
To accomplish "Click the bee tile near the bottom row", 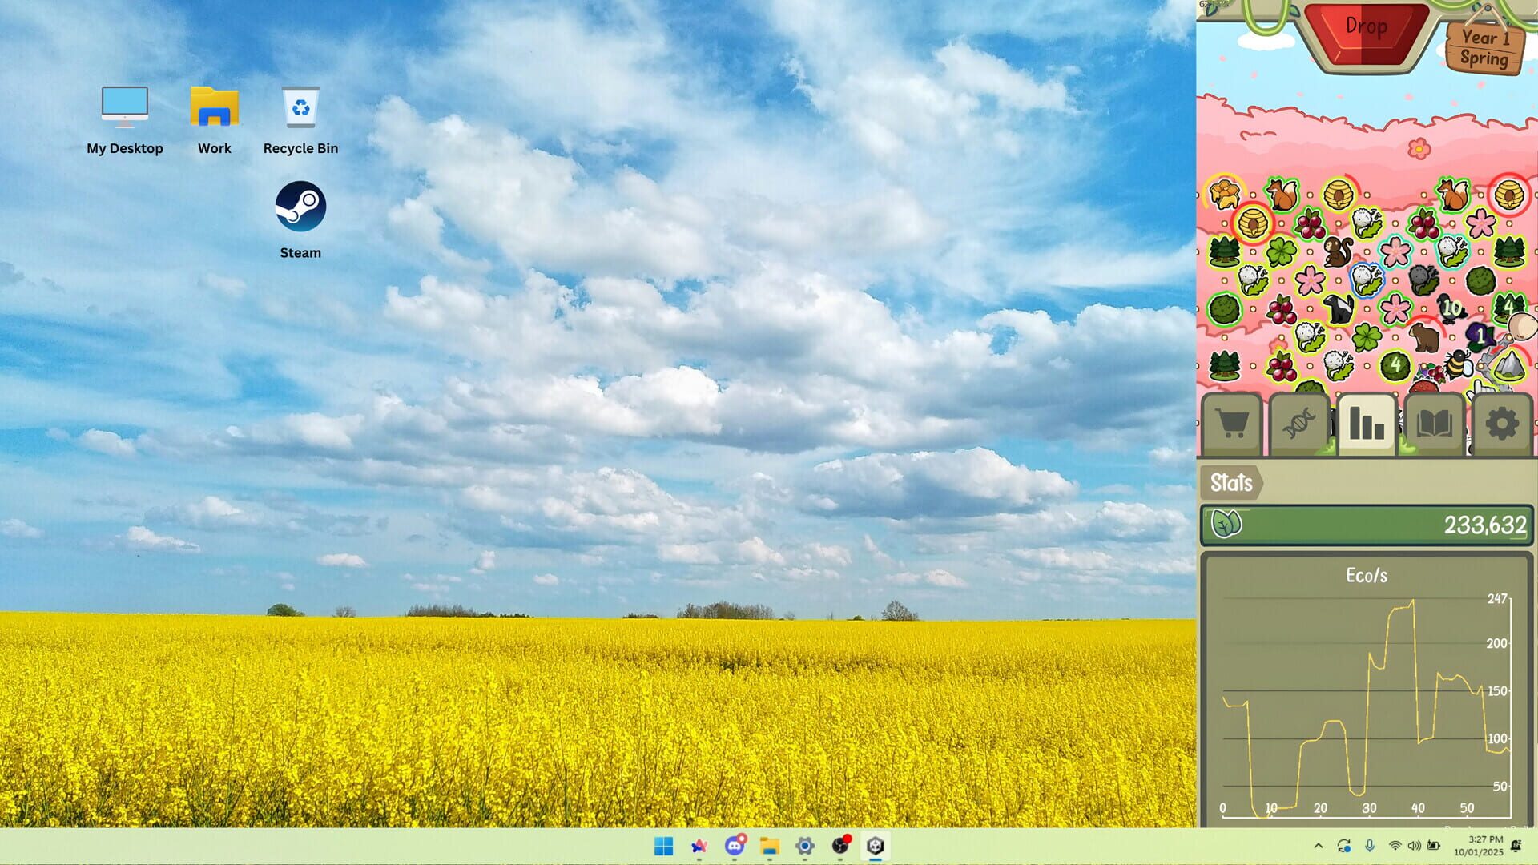I will click(x=1456, y=364).
